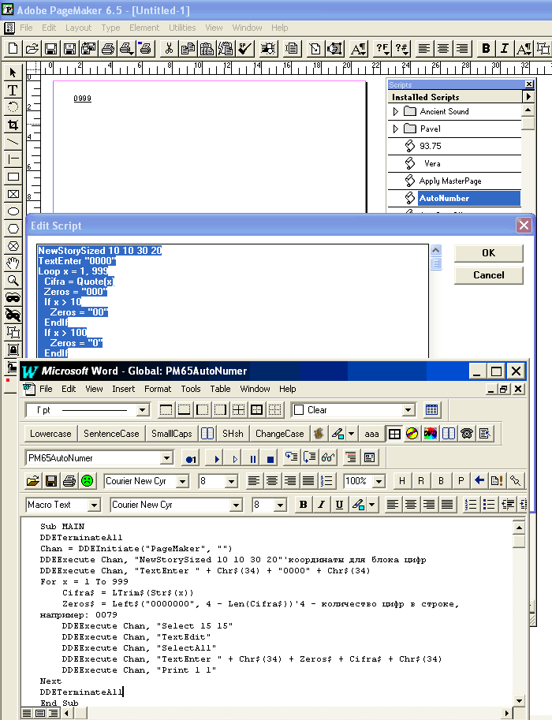The width and height of the screenshot is (552, 720).
Task: Click SentenceCase button in Word toolbar
Action: 111,434
